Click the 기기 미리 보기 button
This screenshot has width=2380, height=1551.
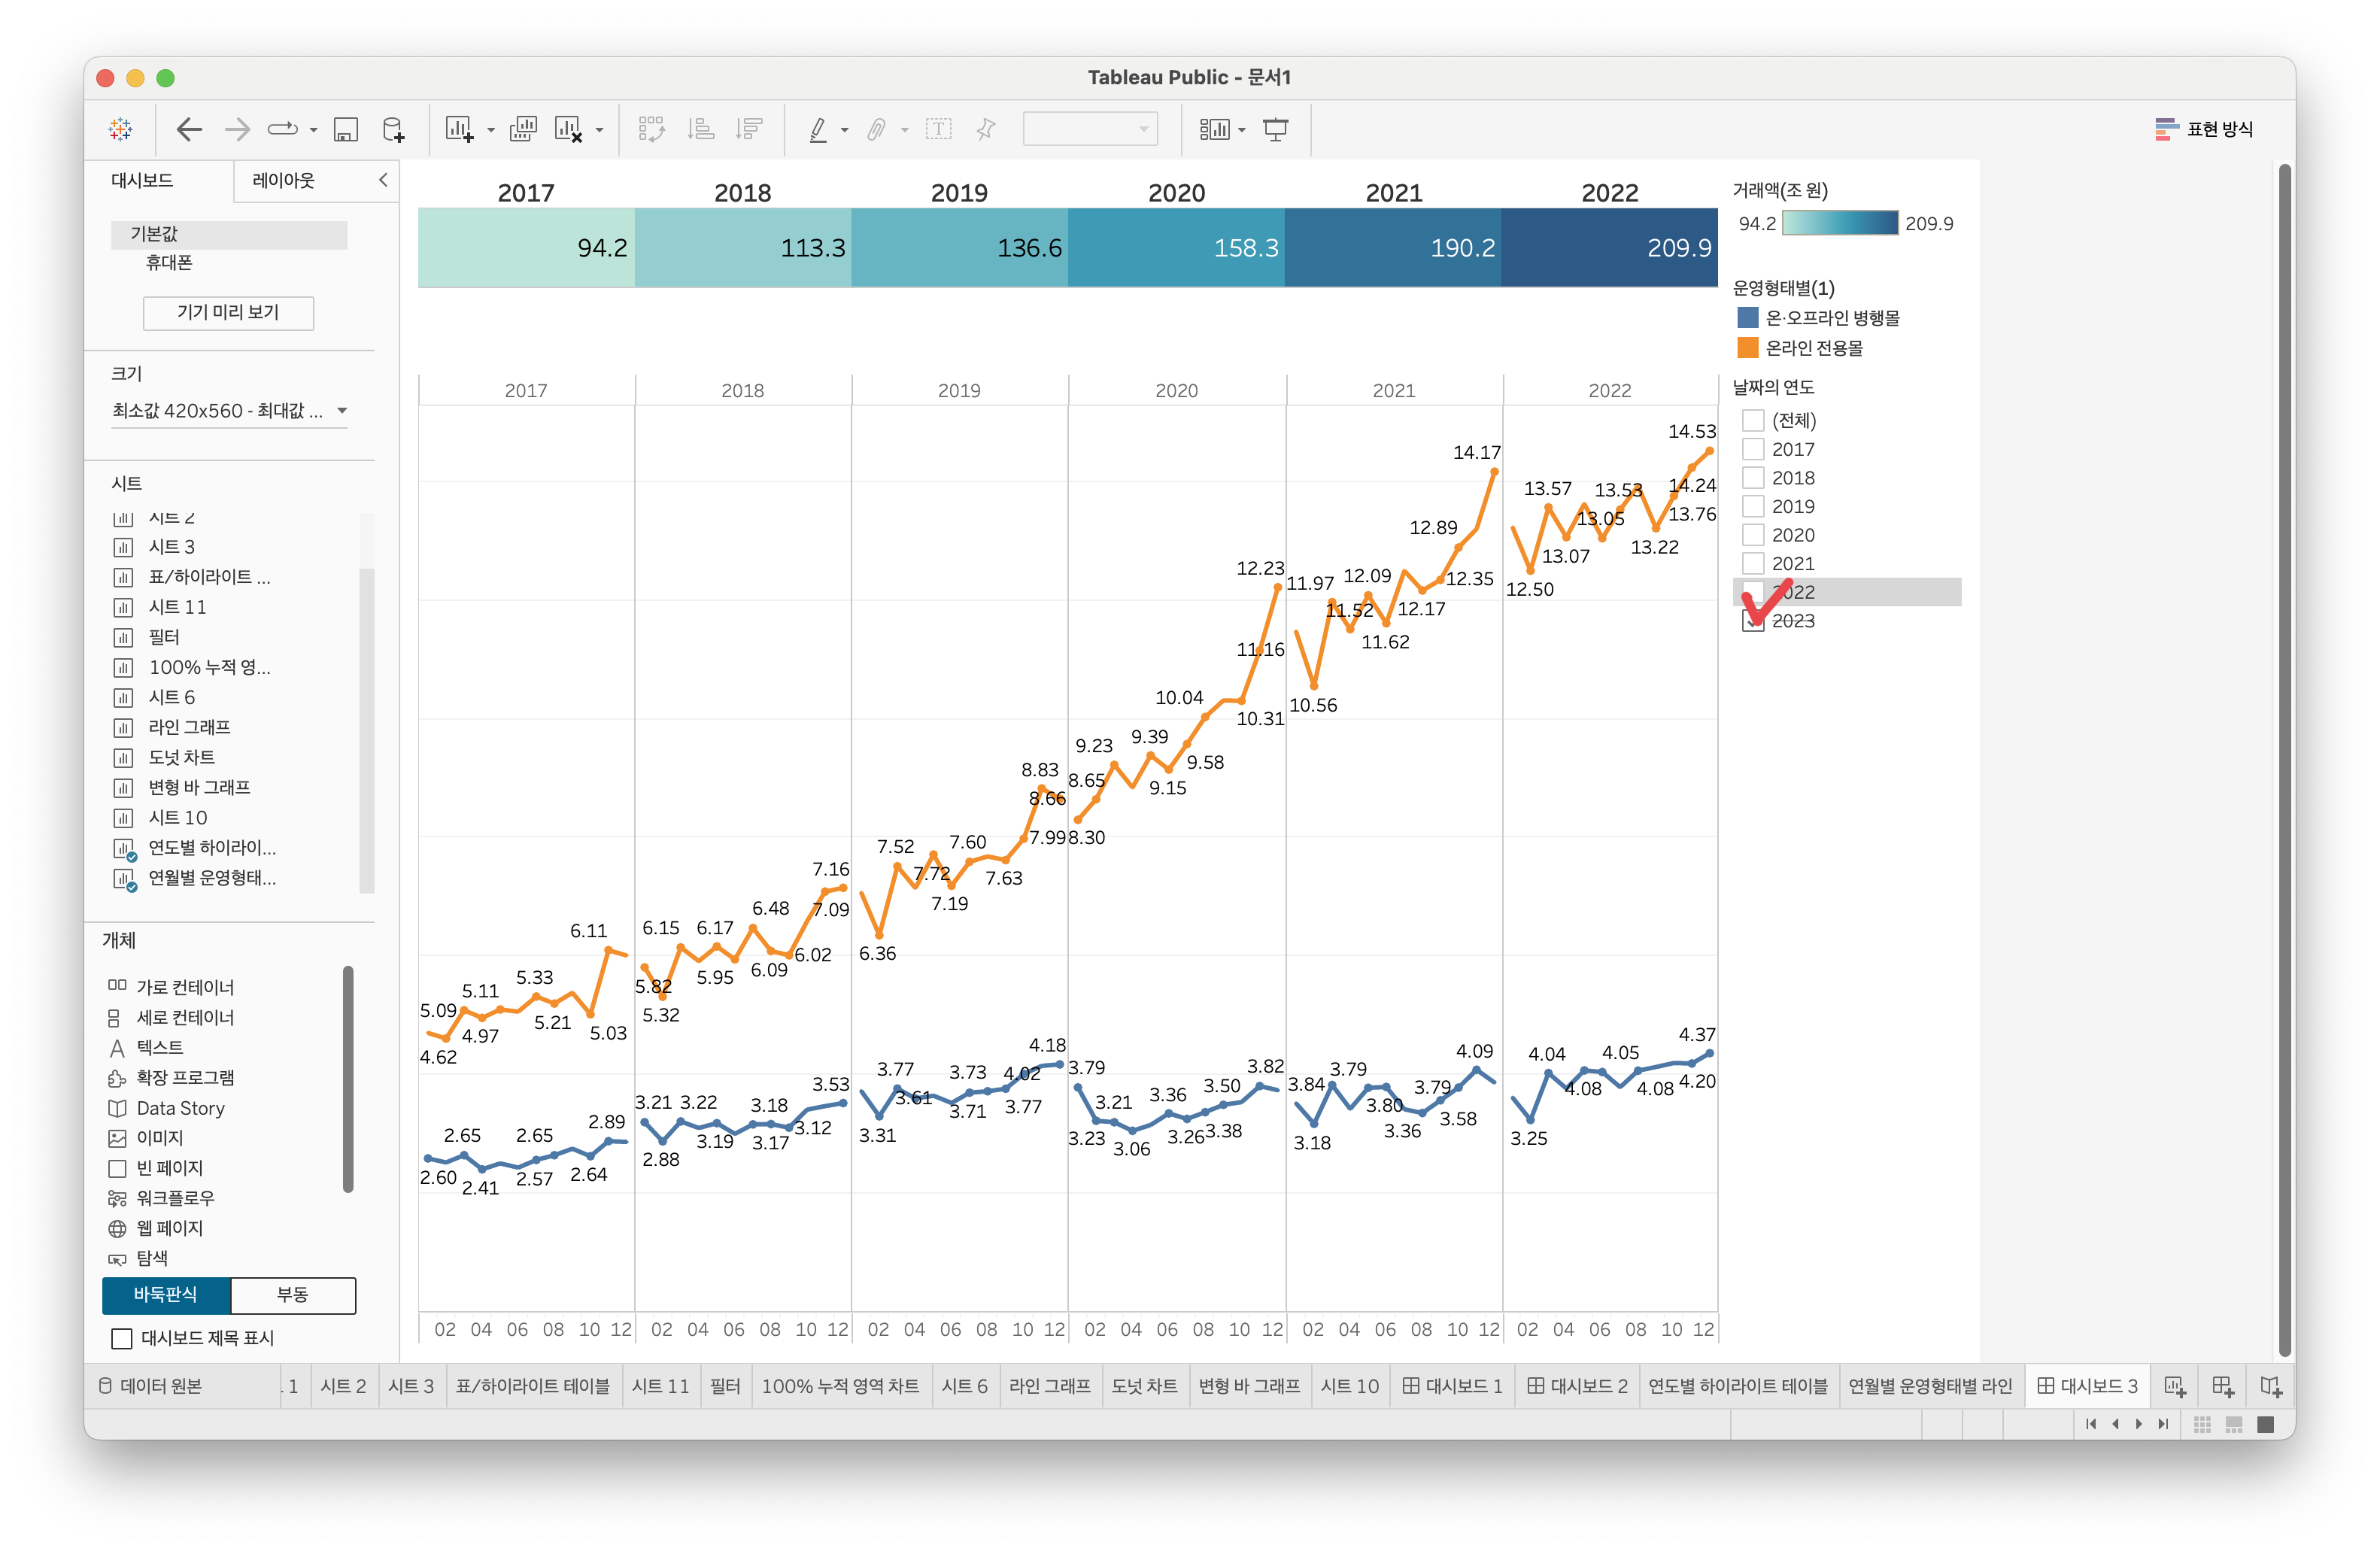point(228,312)
